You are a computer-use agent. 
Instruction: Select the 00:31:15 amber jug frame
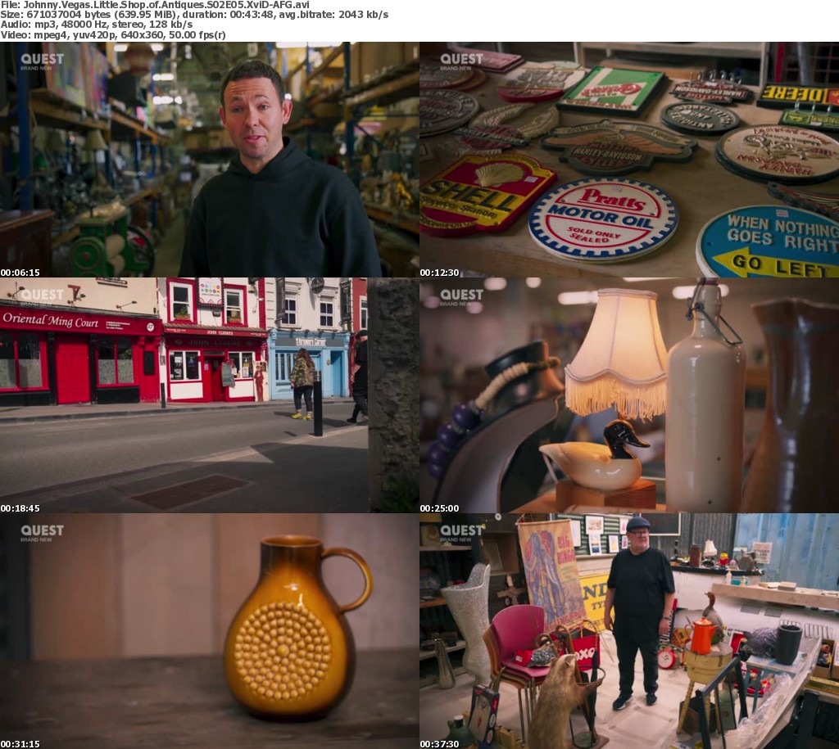[209, 631]
